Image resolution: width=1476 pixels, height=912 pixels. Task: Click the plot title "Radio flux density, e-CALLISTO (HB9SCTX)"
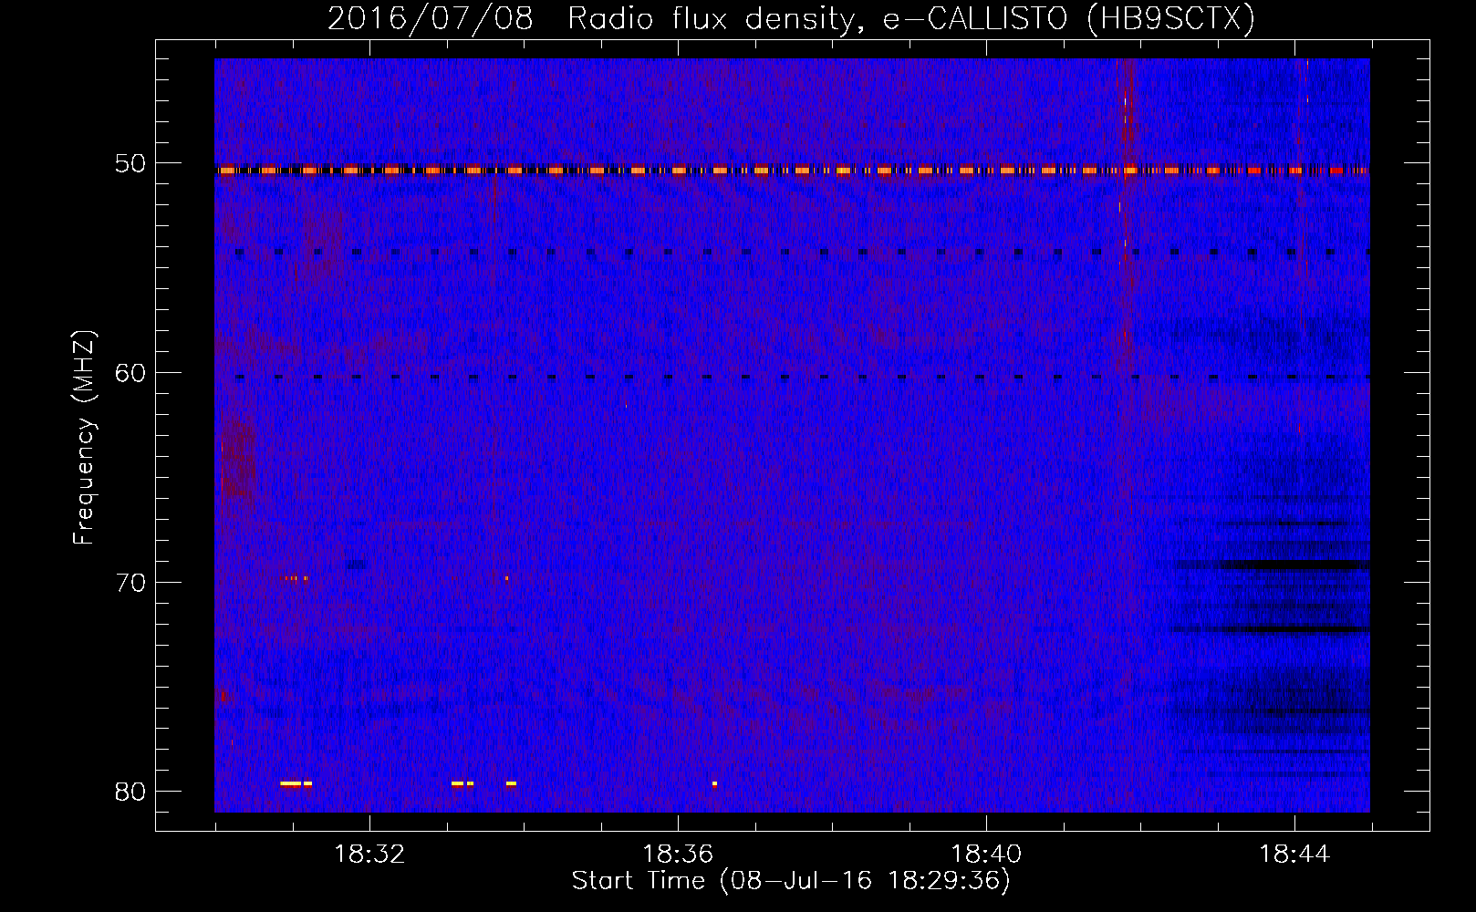click(x=910, y=19)
